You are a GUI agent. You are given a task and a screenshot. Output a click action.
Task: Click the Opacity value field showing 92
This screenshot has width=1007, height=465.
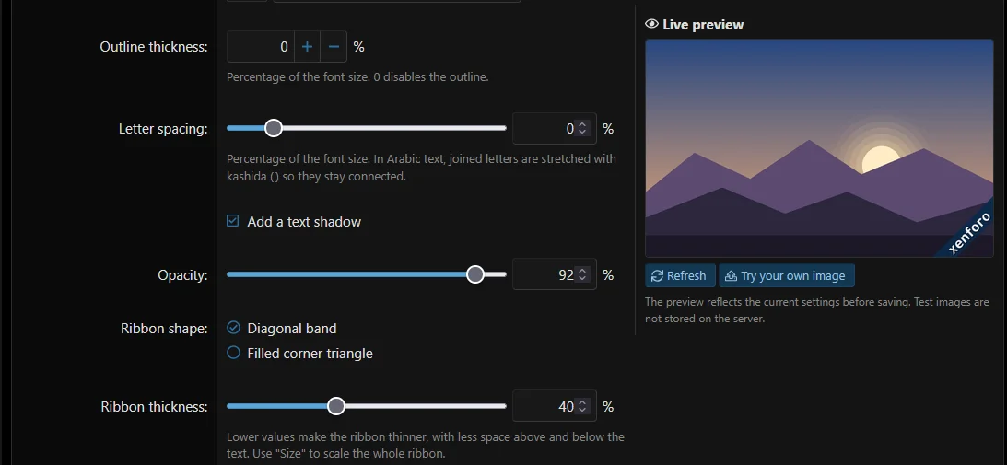[555, 275]
